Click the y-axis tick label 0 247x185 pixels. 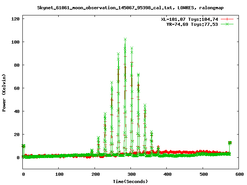click(18, 158)
